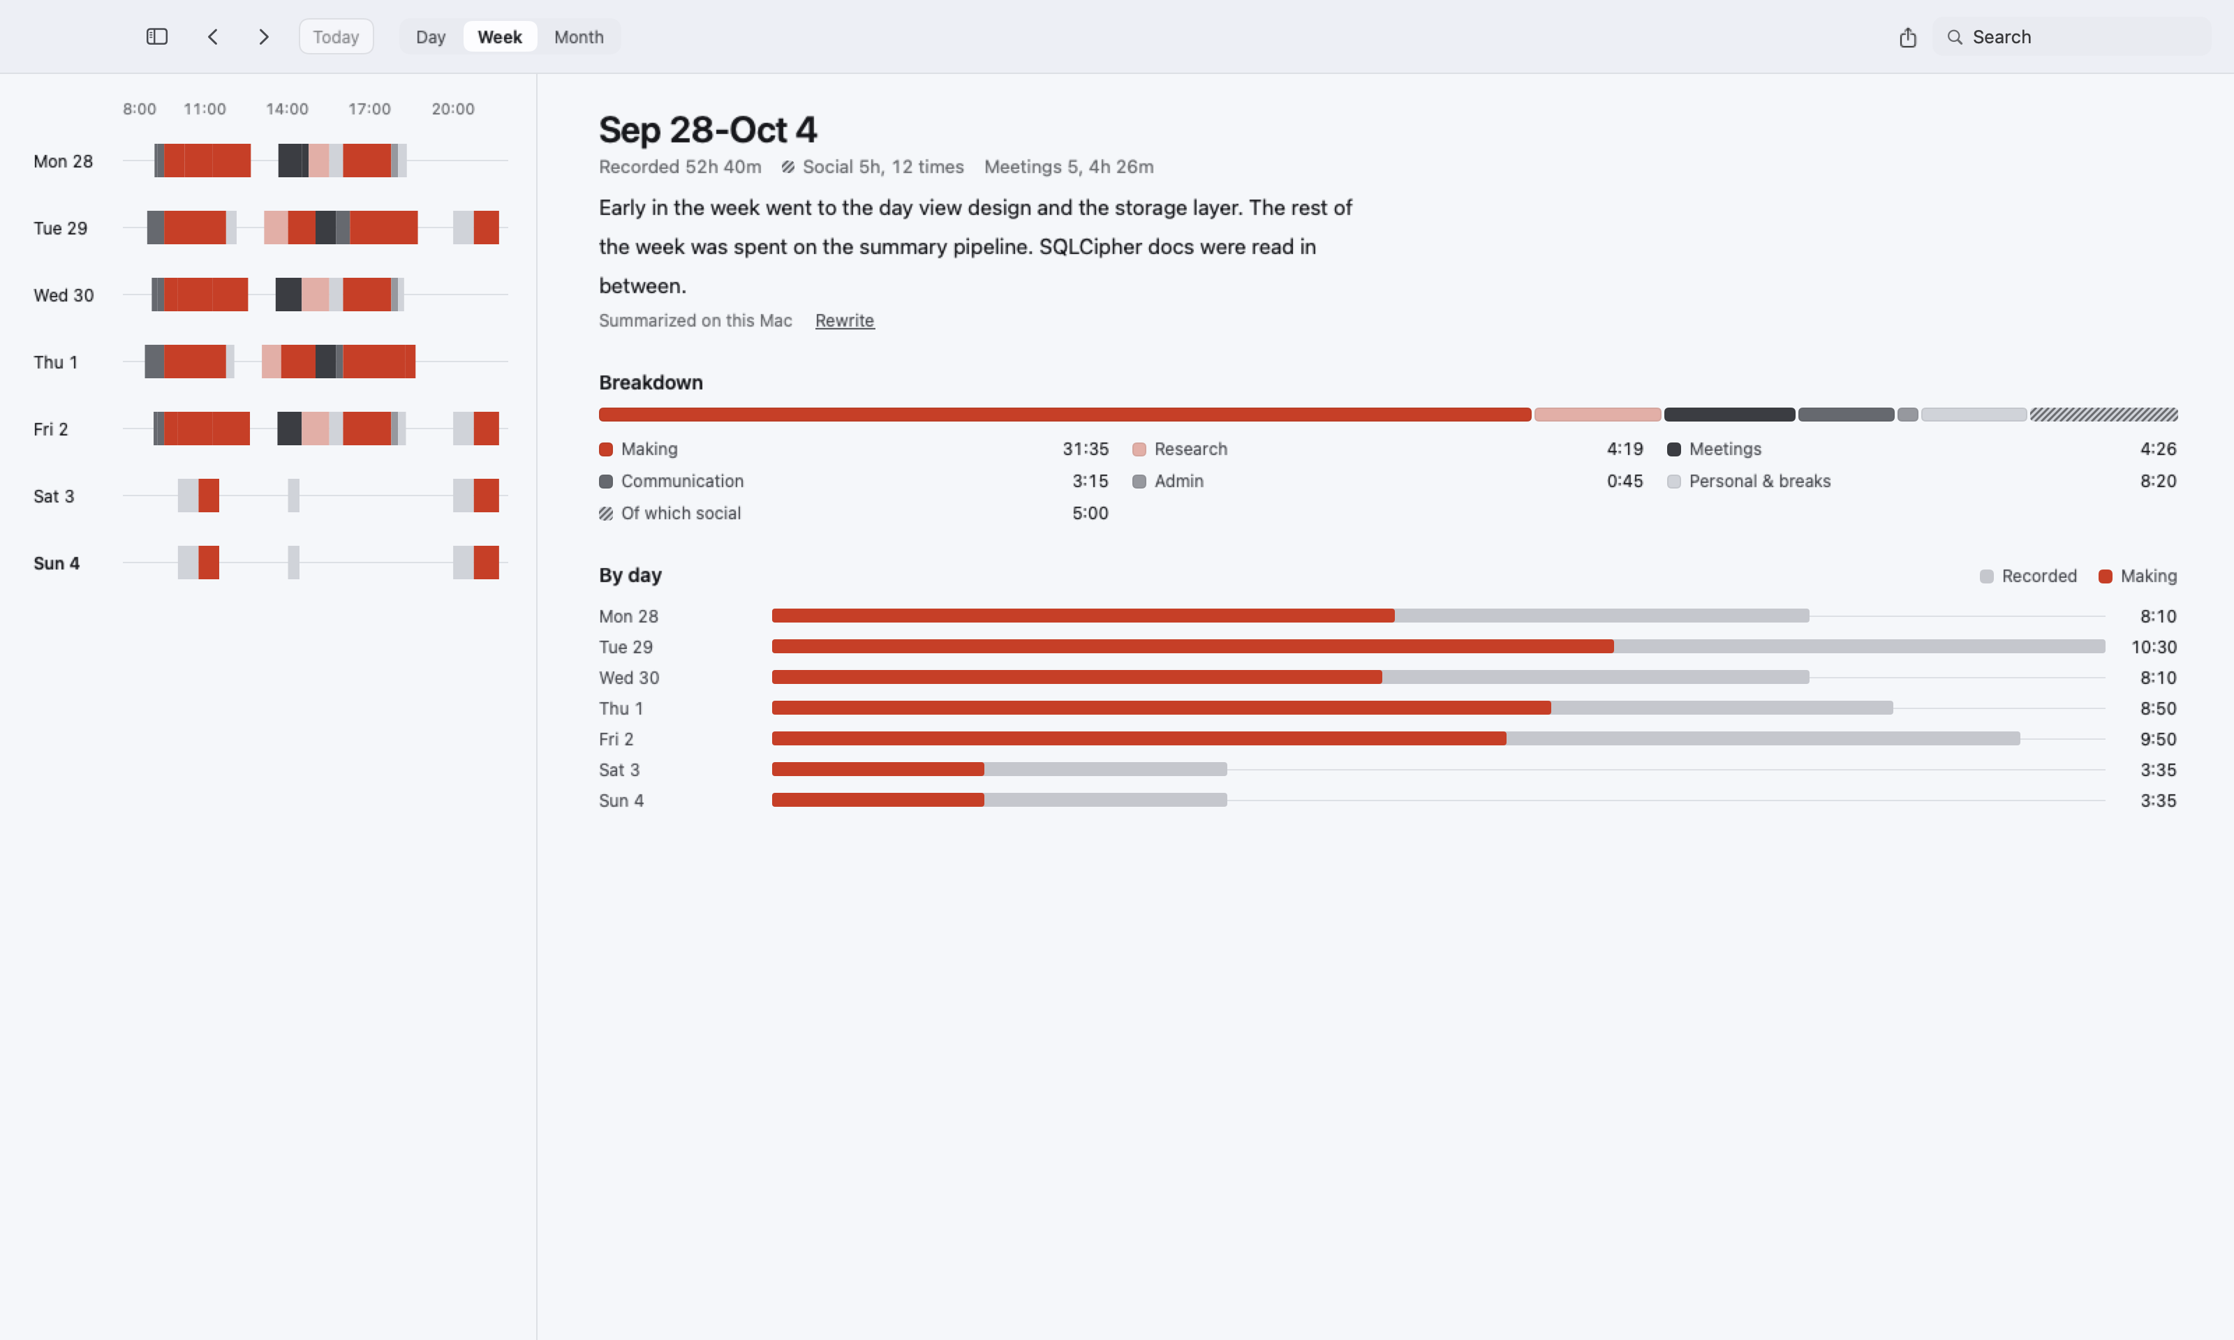Click the Recorded 52h 40m summary
The width and height of the screenshot is (2234, 1340).
680,167
